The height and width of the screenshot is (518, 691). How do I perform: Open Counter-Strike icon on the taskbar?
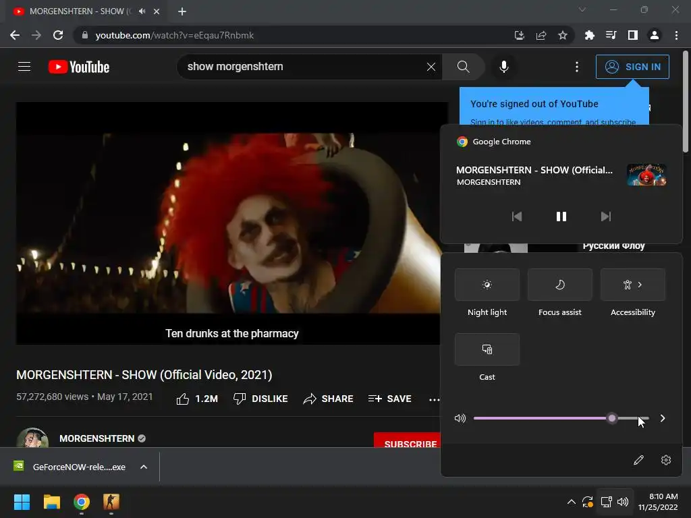click(111, 502)
